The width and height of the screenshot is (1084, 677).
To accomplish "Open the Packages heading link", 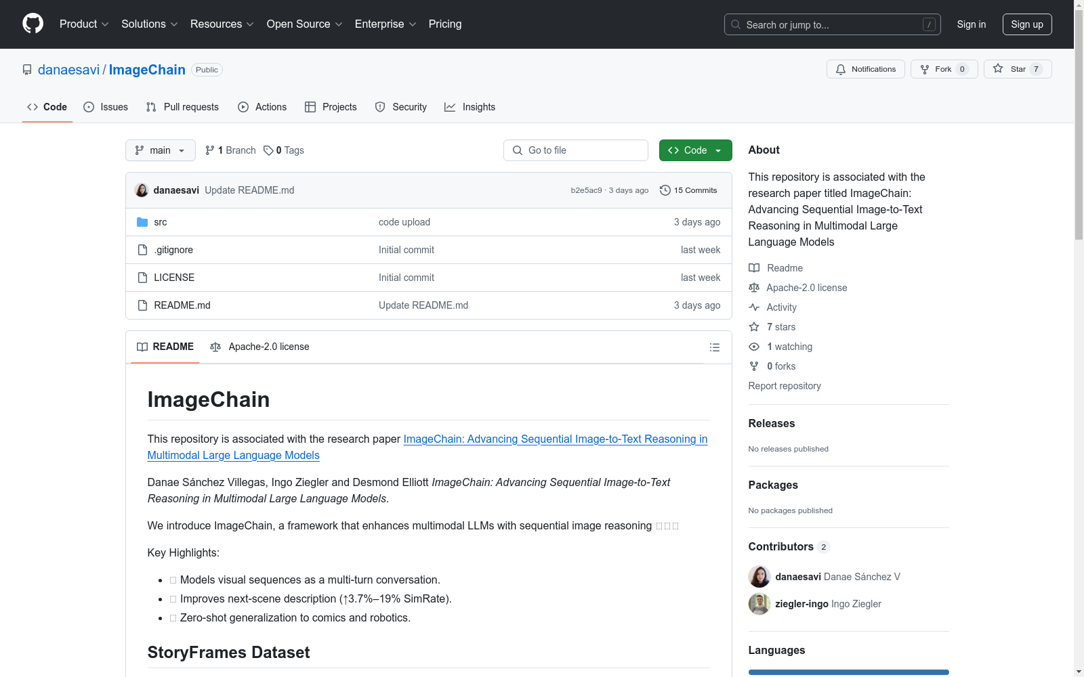I will (773, 485).
